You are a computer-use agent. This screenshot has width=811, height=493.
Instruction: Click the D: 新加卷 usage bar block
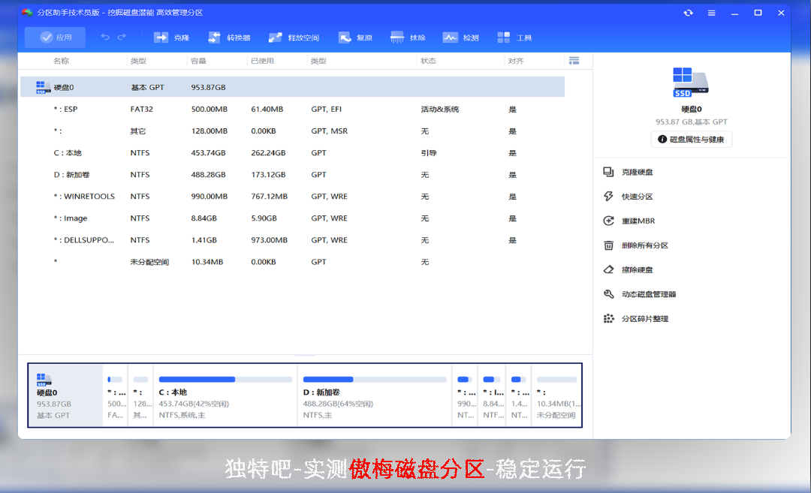click(374, 395)
